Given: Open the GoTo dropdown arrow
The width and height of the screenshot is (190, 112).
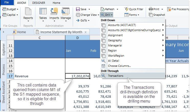Looking at the screenshot, I should (89, 21).
